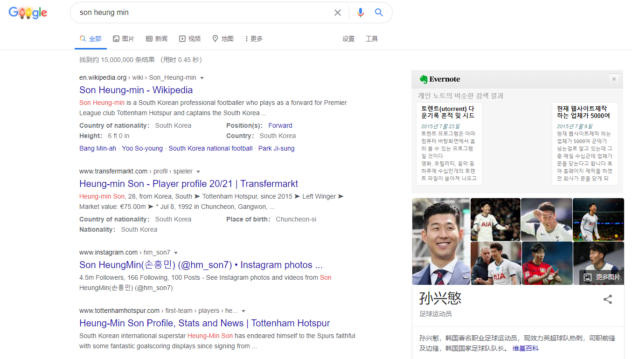Click the Google logo
Screen dimensions: 632x359
(28, 13)
